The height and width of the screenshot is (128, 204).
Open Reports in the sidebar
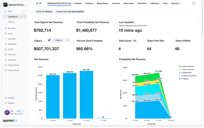pyautogui.click(x=11, y=22)
